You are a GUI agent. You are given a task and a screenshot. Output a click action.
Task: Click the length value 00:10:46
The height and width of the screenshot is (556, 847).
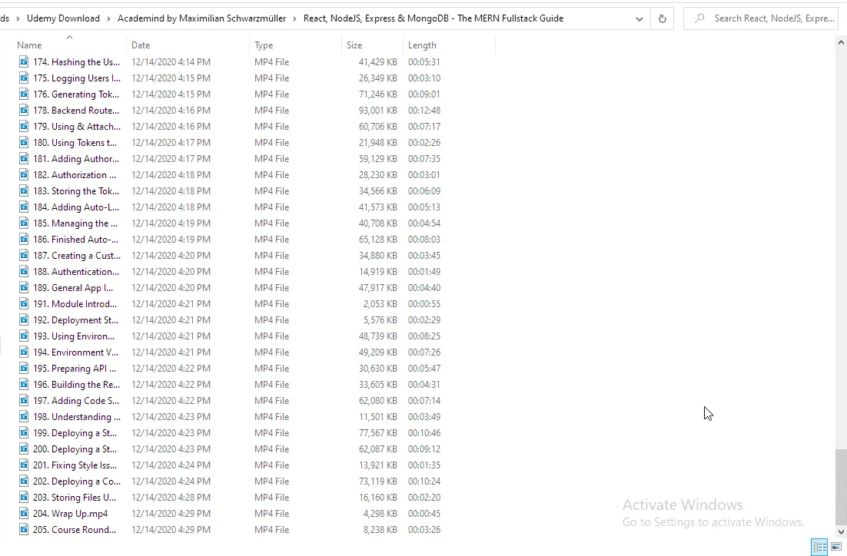coord(424,433)
